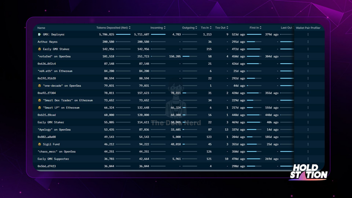Click the 200,580 incoming value for Arthur Hayes
The width and height of the screenshot is (352, 198).
point(143,42)
